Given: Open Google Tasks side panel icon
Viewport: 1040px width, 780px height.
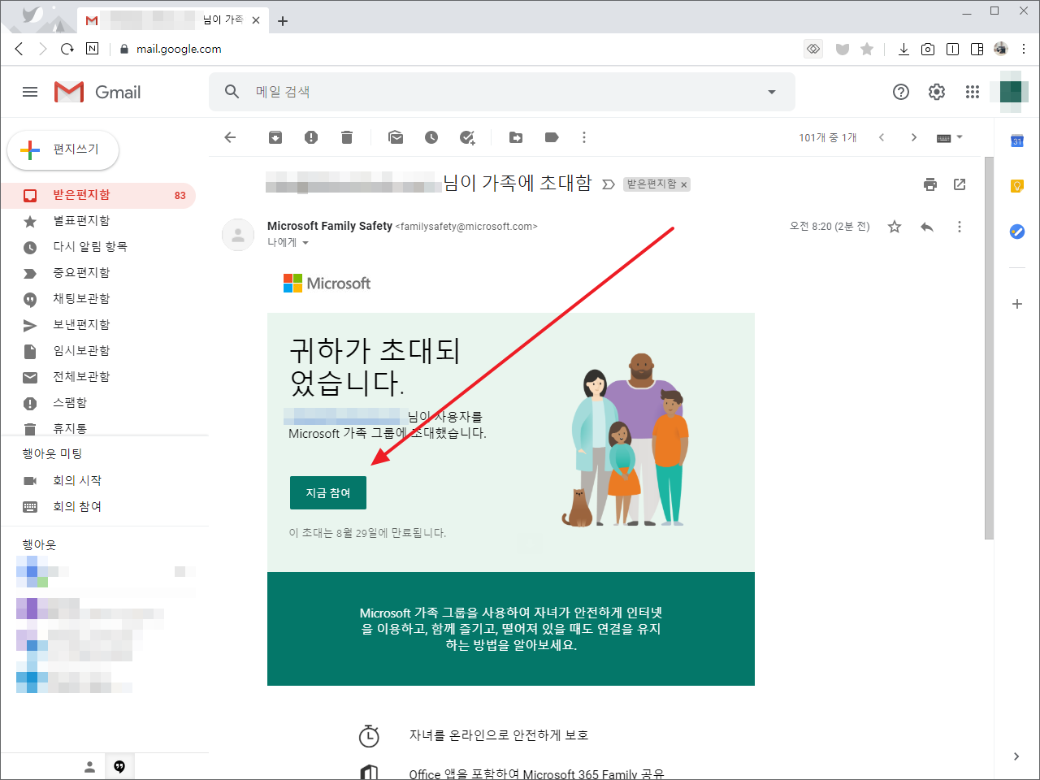Looking at the screenshot, I should click(x=1016, y=232).
